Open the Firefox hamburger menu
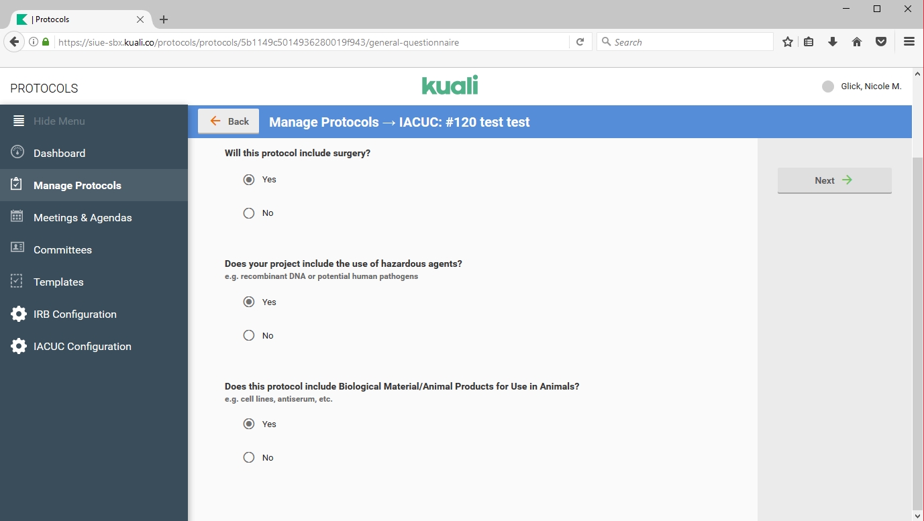This screenshot has height=521, width=924. pyautogui.click(x=909, y=42)
